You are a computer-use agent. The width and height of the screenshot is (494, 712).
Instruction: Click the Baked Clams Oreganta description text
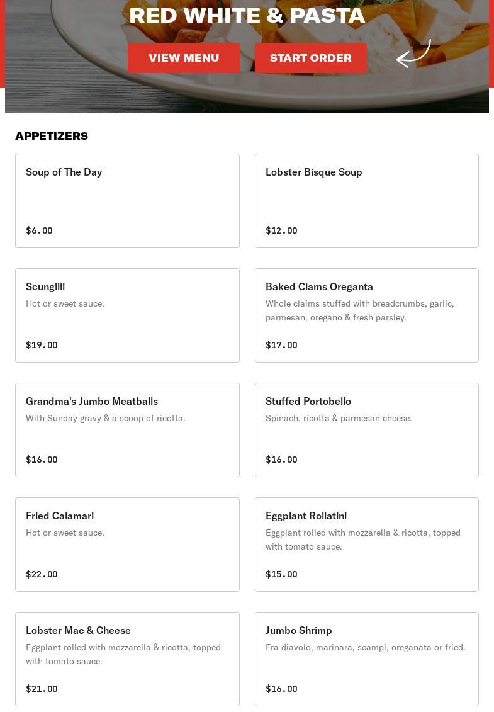[x=359, y=310]
